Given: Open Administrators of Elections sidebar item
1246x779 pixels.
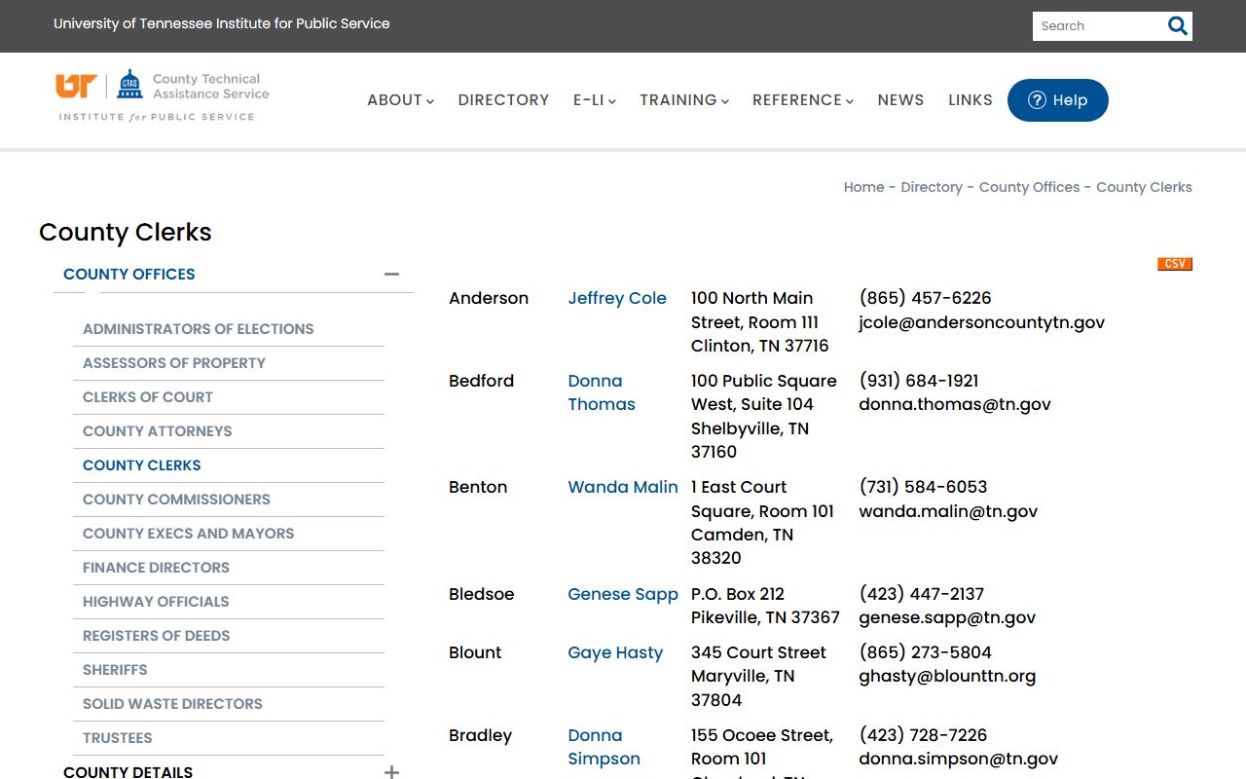Looking at the screenshot, I should point(199,329).
